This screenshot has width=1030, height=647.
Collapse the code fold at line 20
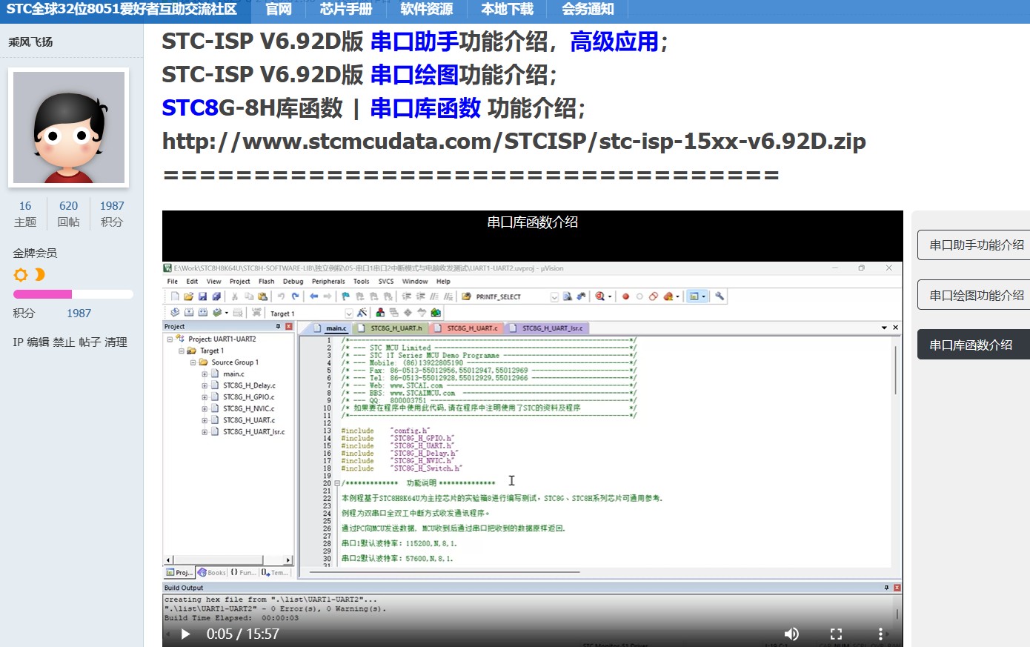(x=337, y=483)
